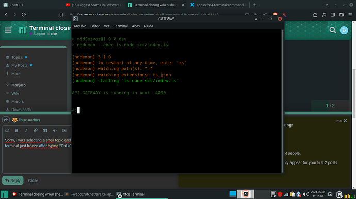
Task: Open the Editar terminal menu
Action: [x=95, y=26]
